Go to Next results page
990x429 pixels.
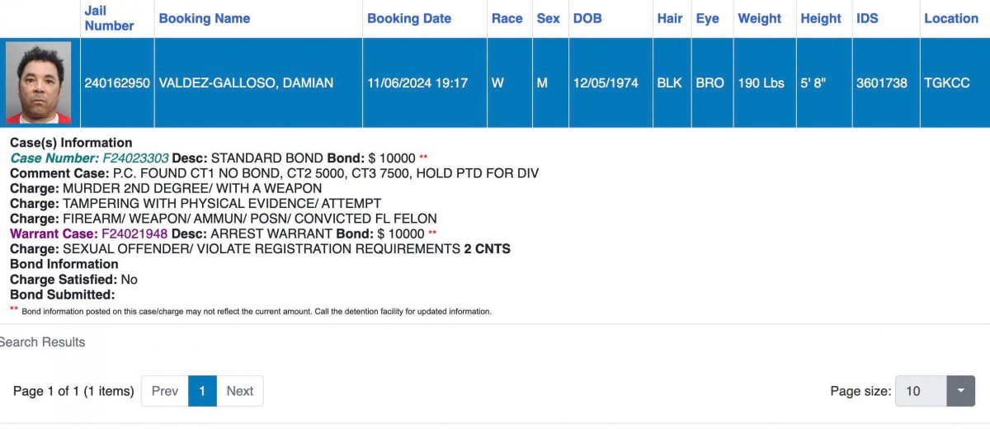pyautogui.click(x=240, y=391)
